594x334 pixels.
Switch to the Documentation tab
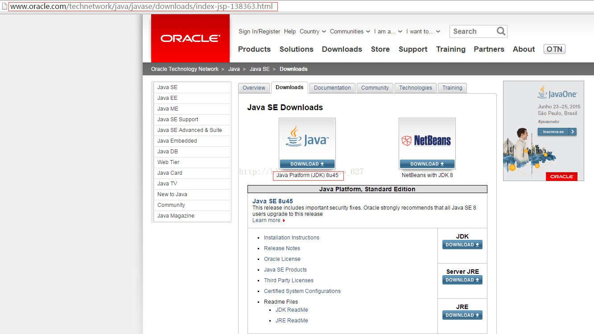point(332,88)
